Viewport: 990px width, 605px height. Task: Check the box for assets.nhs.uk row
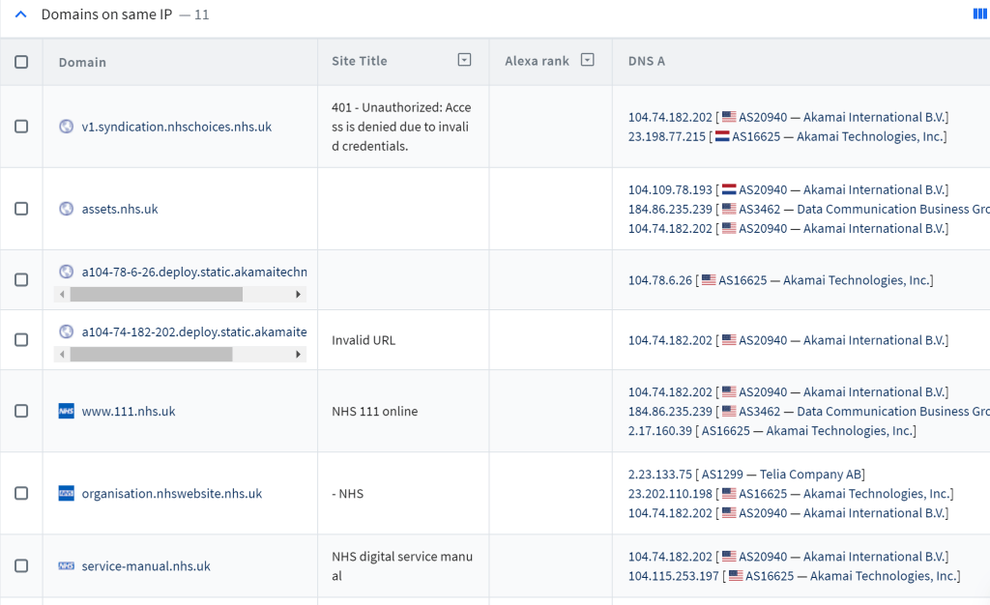pyautogui.click(x=21, y=209)
